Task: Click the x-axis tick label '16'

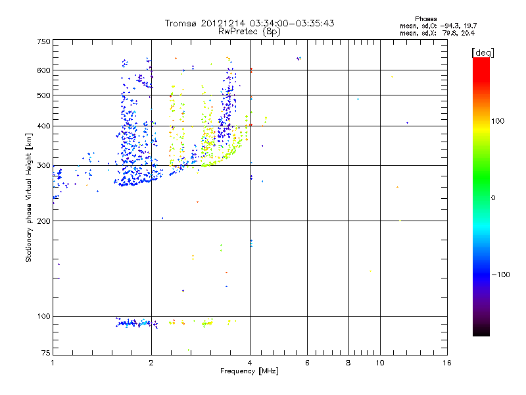Action: (x=447, y=363)
